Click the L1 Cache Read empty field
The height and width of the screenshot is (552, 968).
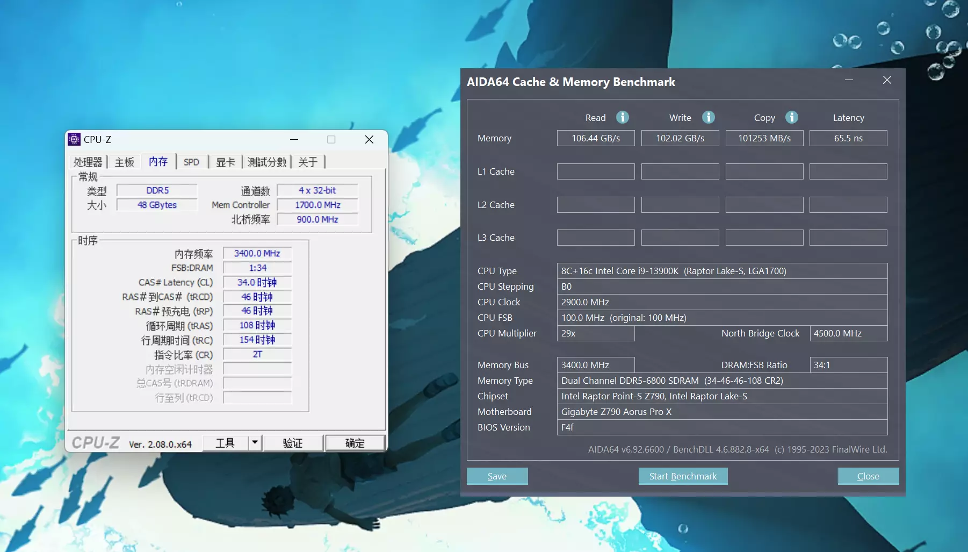[x=596, y=171]
